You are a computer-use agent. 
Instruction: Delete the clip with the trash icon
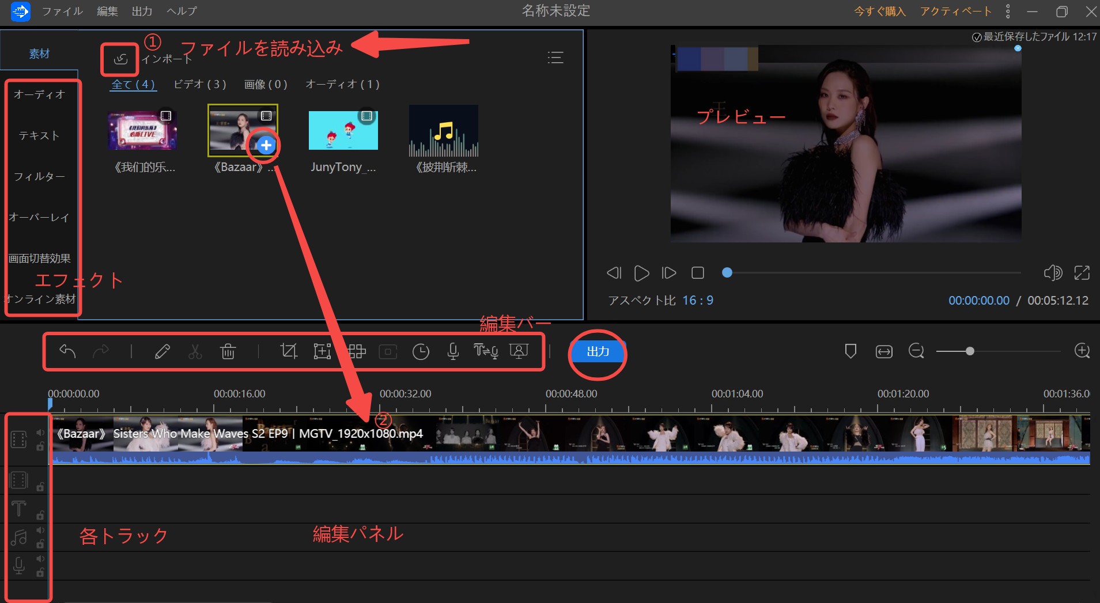click(x=228, y=351)
